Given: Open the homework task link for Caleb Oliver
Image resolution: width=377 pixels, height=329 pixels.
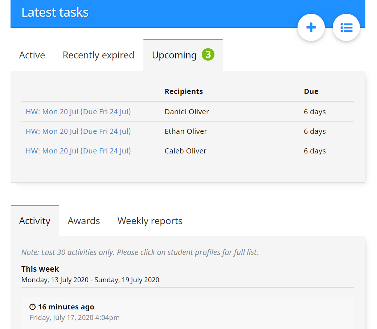Looking at the screenshot, I should tap(78, 151).
